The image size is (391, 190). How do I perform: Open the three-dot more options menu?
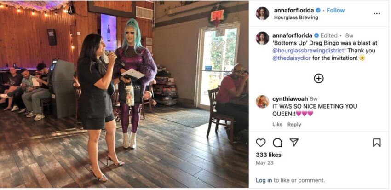pos(377,13)
